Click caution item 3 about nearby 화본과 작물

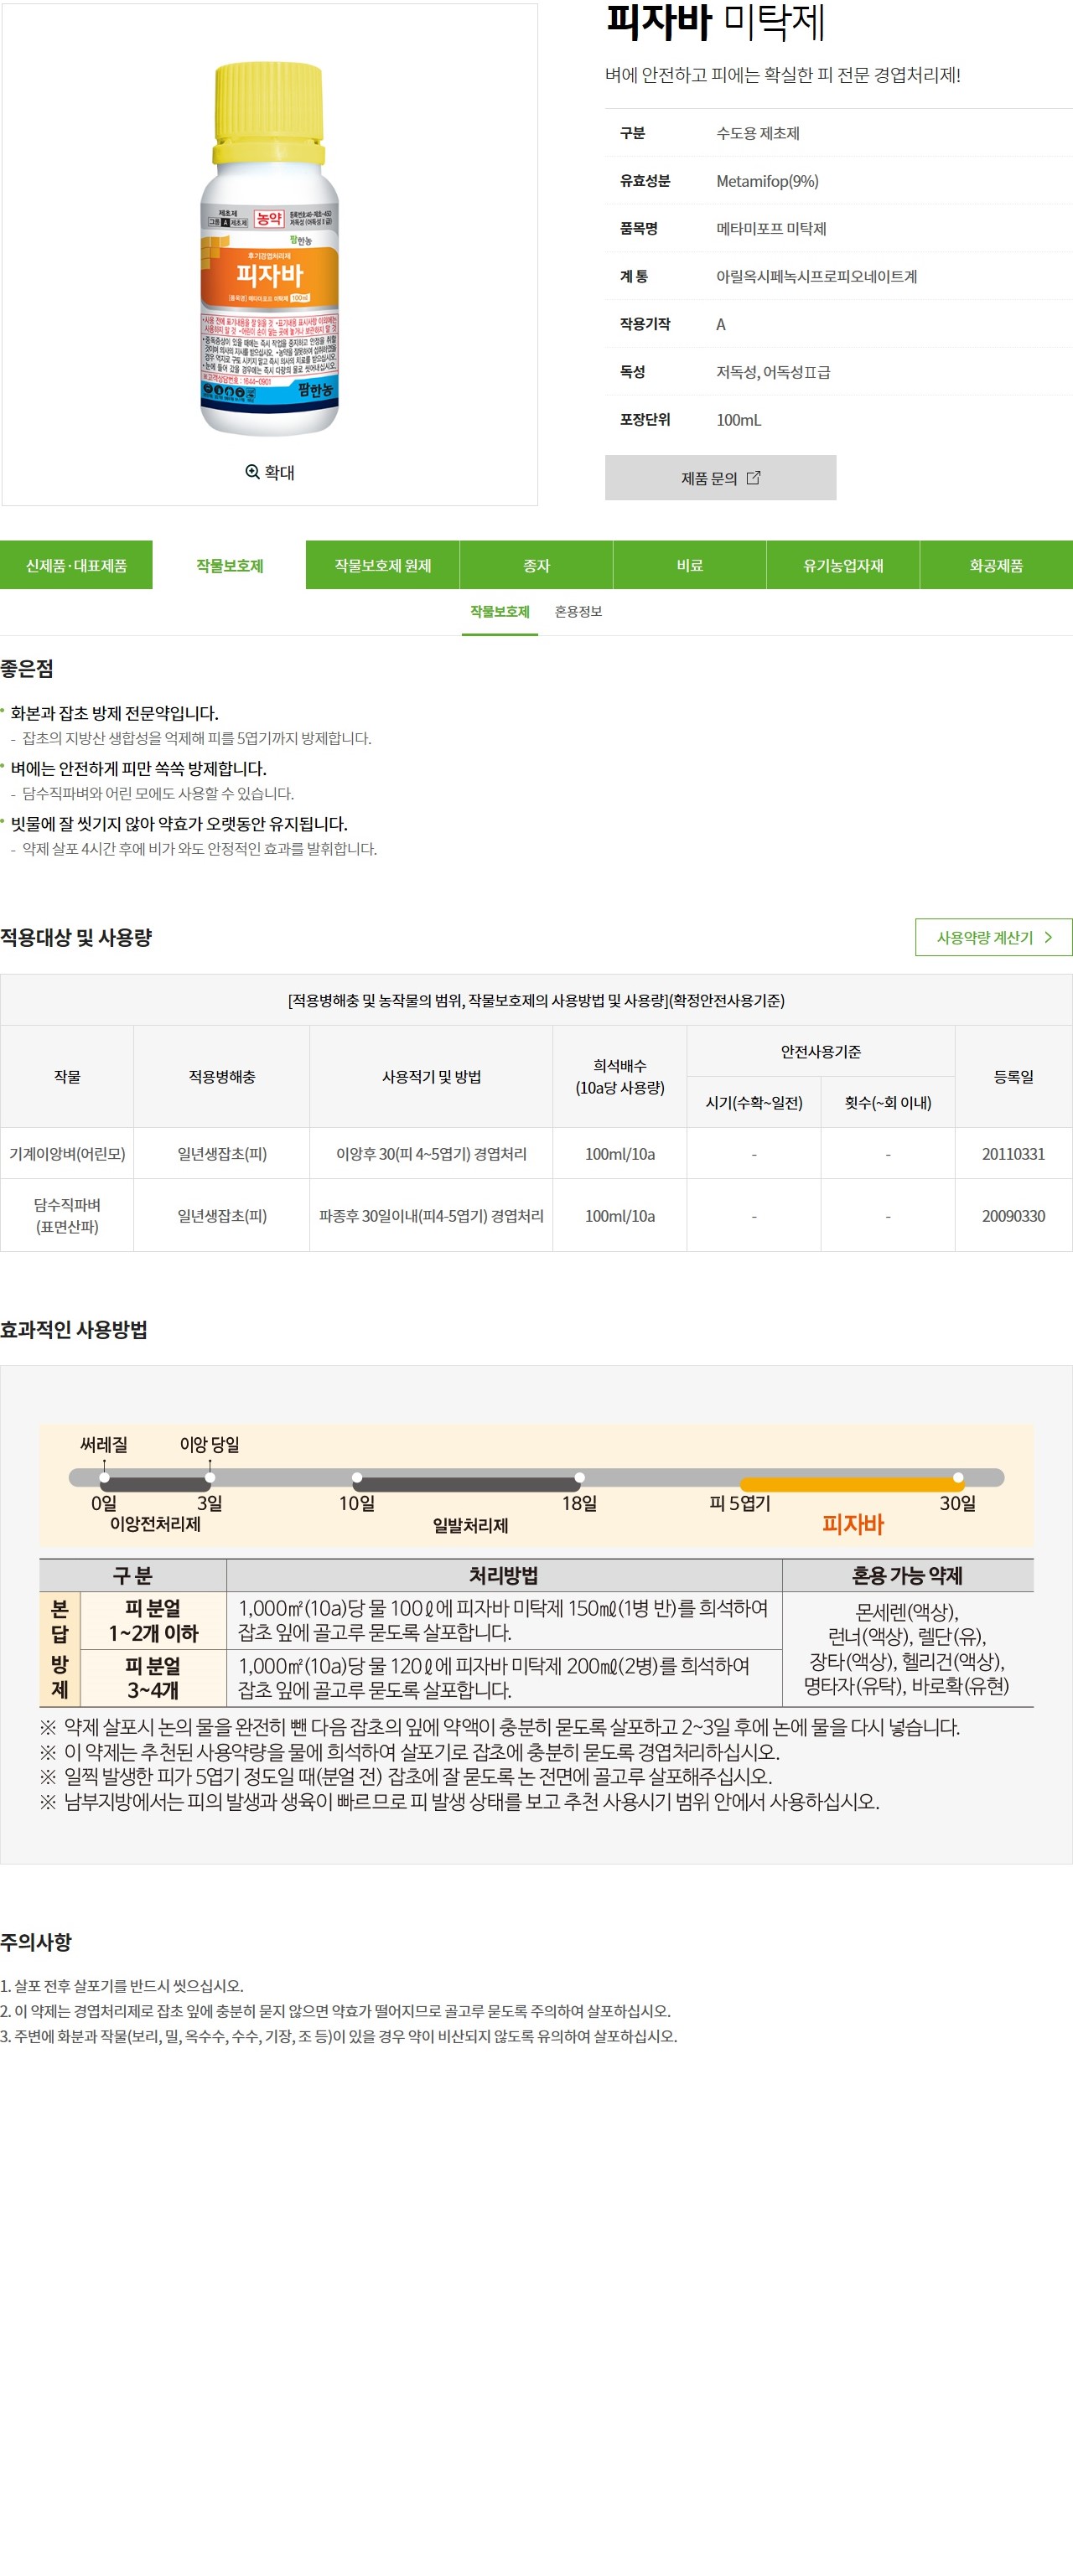(339, 2036)
